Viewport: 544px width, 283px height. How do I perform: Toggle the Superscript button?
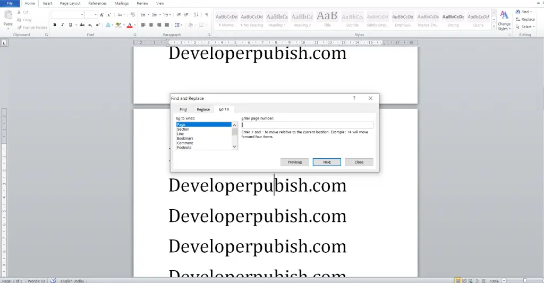coord(98,25)
